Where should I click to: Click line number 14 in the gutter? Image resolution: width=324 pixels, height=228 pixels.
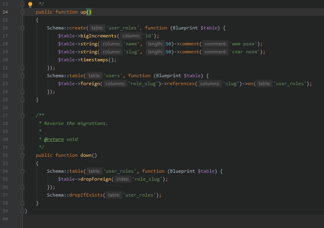[x=5, y=12]
